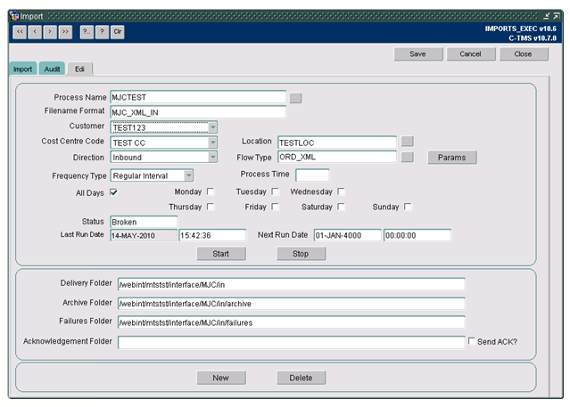Image resolution: width=570 pixels, height=407 pixels.
Task: Open the Customer dropdown arrow
Action: coord(213,127)
